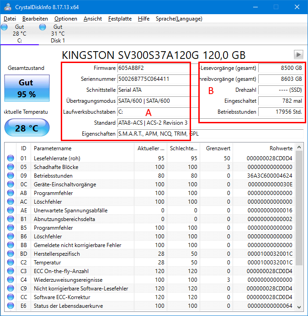Click raw value 0000000000030E

tap(270, 184)
